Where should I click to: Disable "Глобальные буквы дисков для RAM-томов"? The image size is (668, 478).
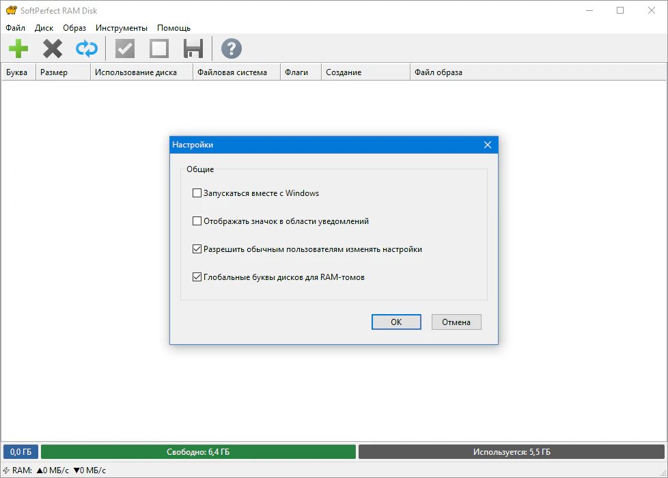(197, 277)
